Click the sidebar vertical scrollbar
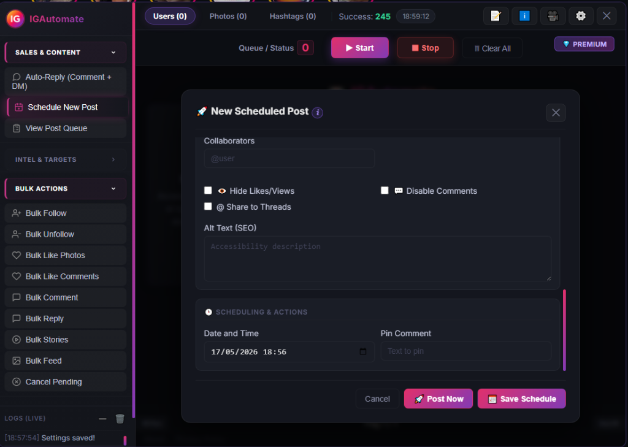The image size is (628, 447). (x=133, y=210)
